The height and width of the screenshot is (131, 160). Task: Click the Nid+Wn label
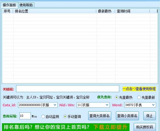67,105
